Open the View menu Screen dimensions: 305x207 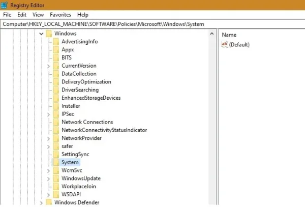pyautogui.click(x=38, y=15)
